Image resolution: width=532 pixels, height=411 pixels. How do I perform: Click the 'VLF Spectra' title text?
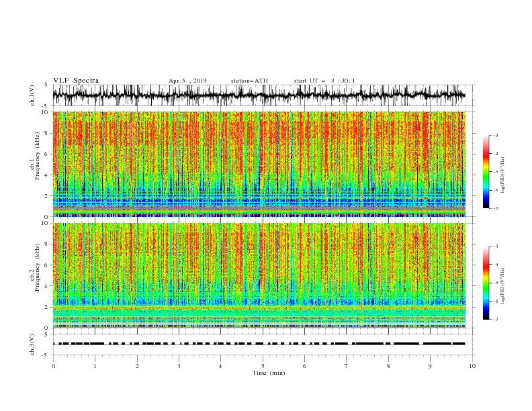click(x=76, y=81)
